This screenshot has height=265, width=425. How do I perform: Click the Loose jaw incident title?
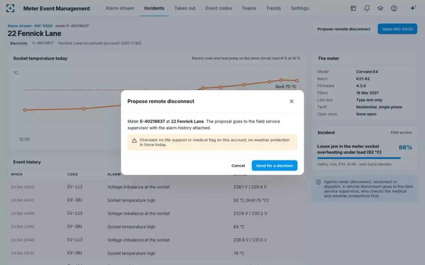point(349,149)
